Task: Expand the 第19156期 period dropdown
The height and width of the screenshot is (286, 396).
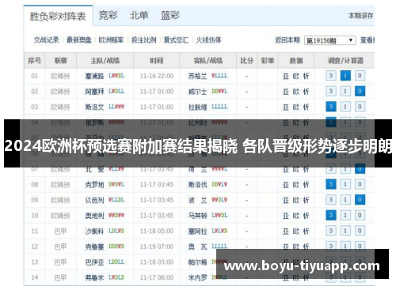Action: coord(329,40)
